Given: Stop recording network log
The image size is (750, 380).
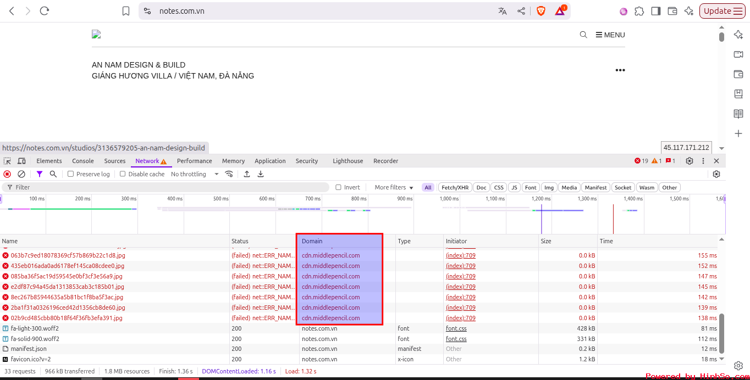Looking at the screenshot, I should 7,174.
